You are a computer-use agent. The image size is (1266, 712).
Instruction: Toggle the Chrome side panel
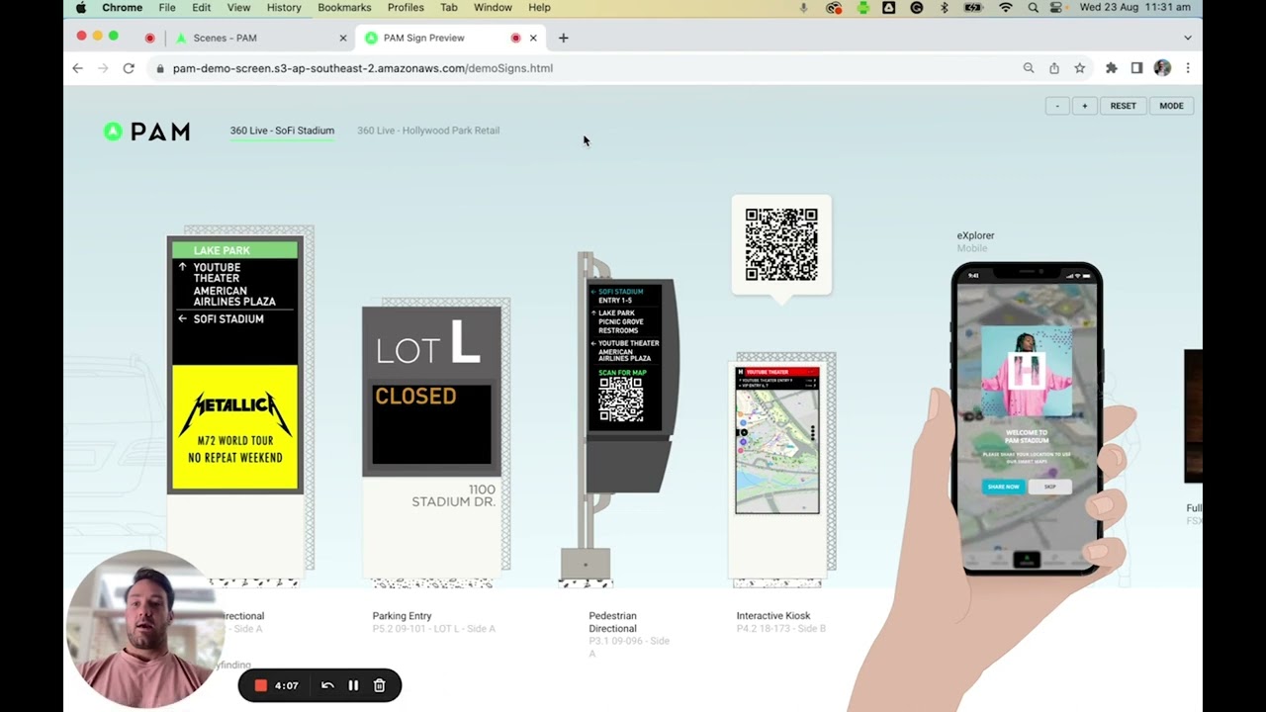pyautogui.click(x=1136, y=68)
